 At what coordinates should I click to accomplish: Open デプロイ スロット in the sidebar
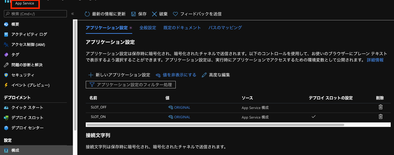(x=27, y=118)
